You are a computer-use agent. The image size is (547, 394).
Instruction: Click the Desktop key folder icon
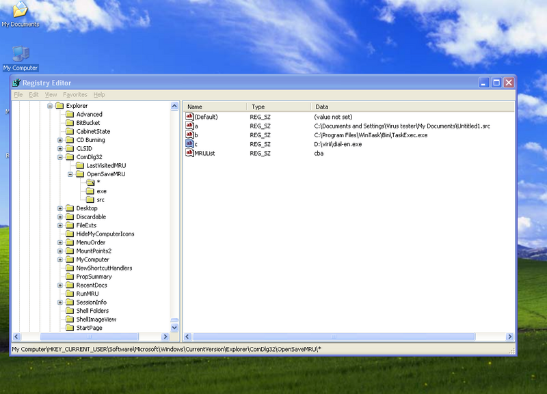pos(70,208)
